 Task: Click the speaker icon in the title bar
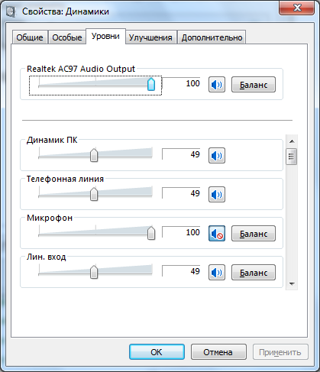11,11
